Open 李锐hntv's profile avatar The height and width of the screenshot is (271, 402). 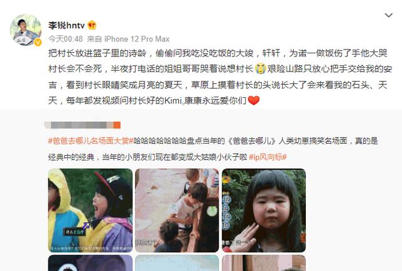[26, 30]
